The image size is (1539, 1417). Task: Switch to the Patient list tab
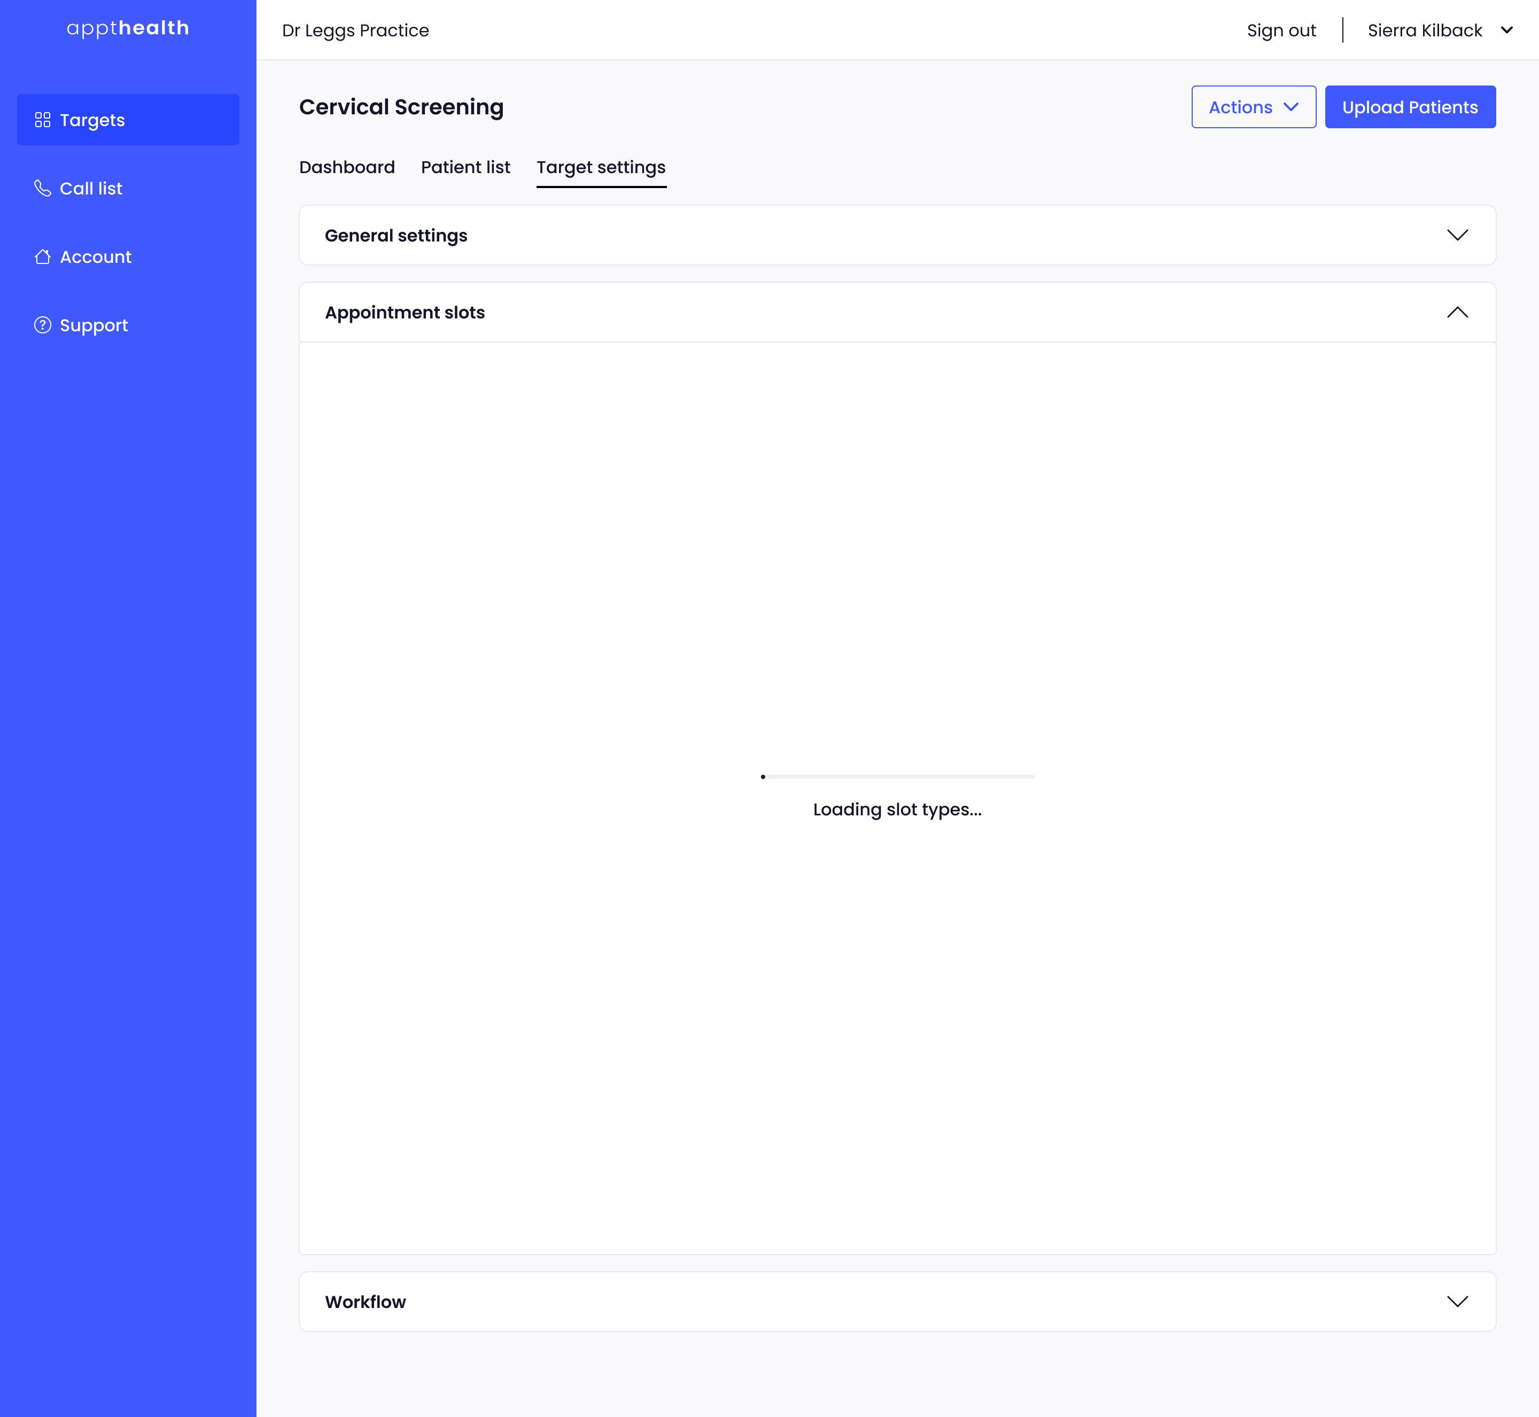[465, 167]
